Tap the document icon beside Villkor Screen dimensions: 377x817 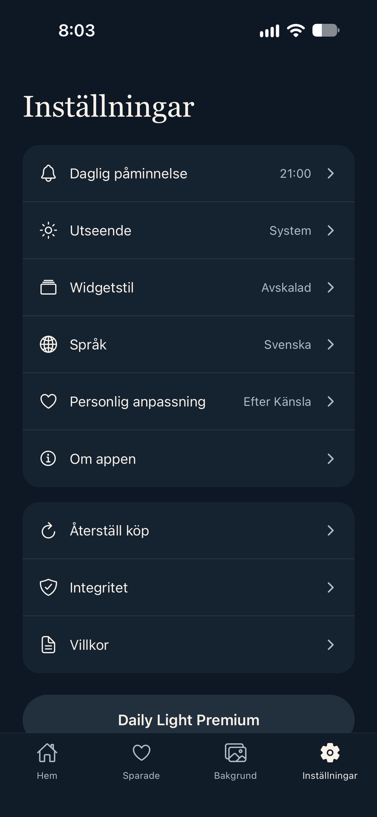(48, 645)
